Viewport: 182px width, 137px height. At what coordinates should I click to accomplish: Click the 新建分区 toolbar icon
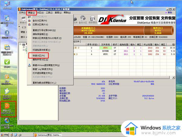pos(23,20)
